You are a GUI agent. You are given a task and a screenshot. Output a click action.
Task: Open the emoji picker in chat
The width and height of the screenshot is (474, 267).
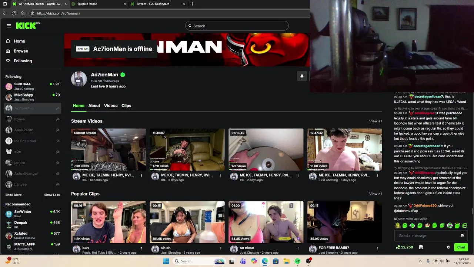[462, 235]
